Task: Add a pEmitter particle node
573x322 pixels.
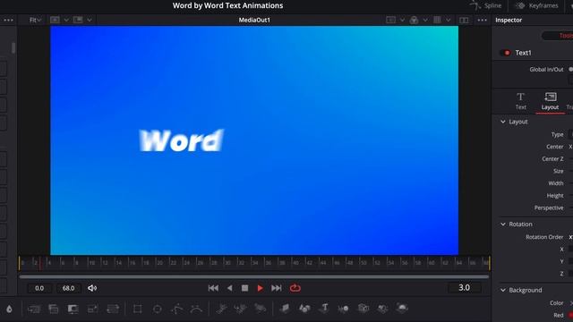Action: 221,309
